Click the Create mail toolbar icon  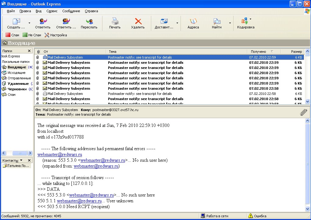(16, 21)
